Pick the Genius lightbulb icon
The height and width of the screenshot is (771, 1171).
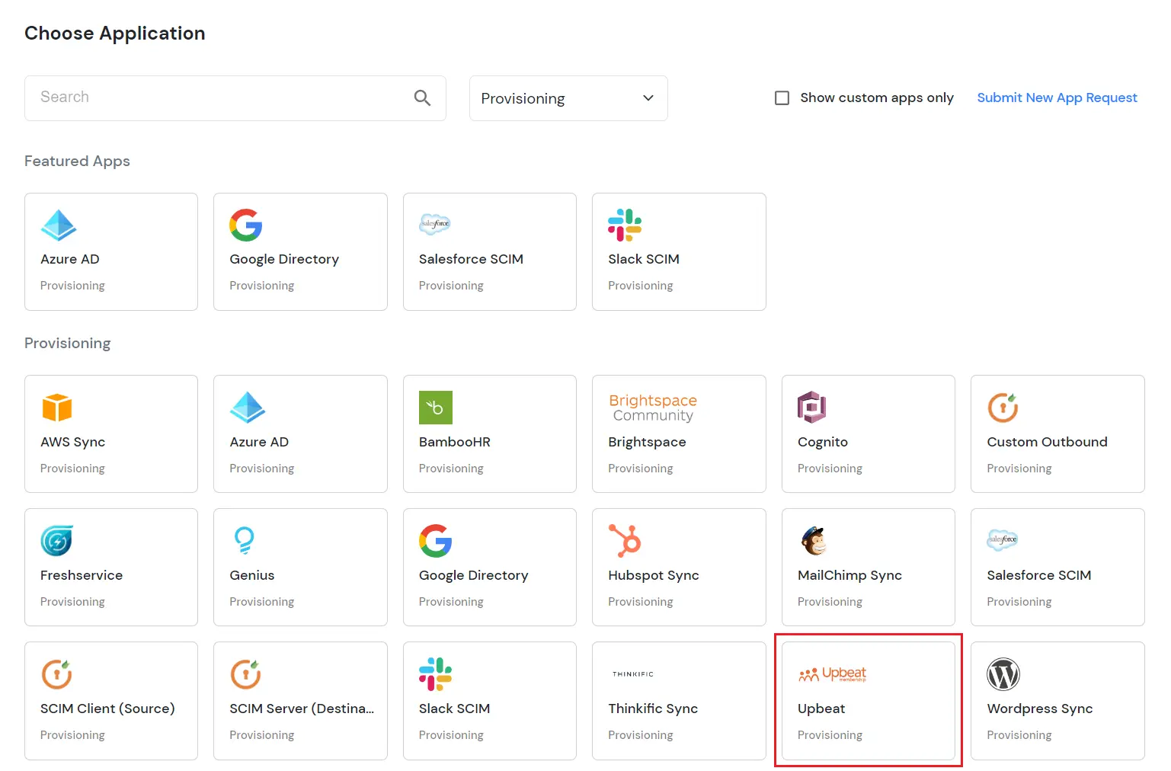tap(244, 541)
